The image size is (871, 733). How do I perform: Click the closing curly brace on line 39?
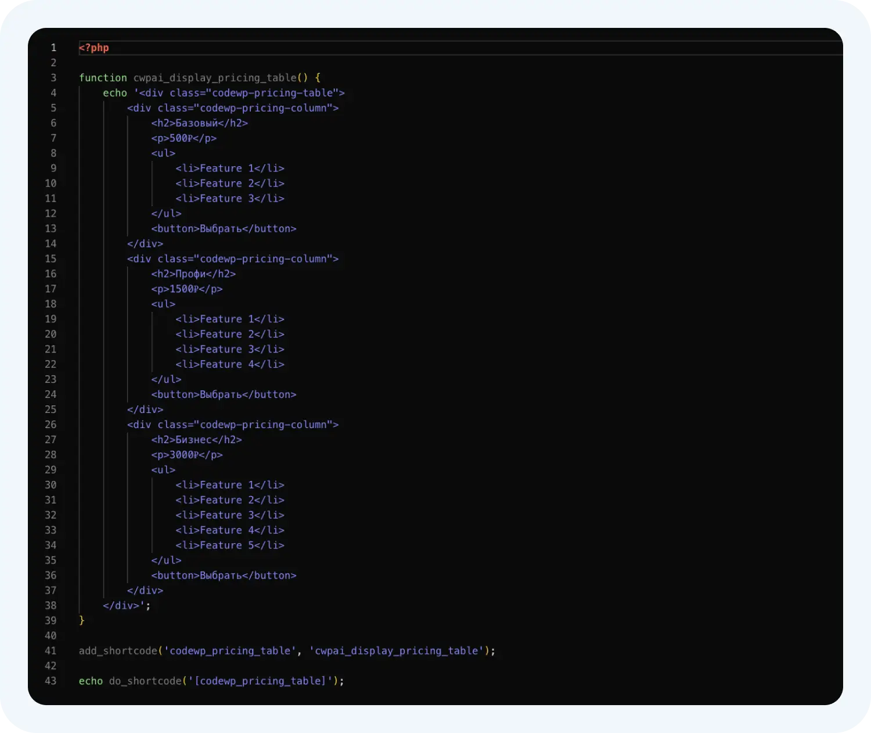pyautogui.click(x=82, y=621)
